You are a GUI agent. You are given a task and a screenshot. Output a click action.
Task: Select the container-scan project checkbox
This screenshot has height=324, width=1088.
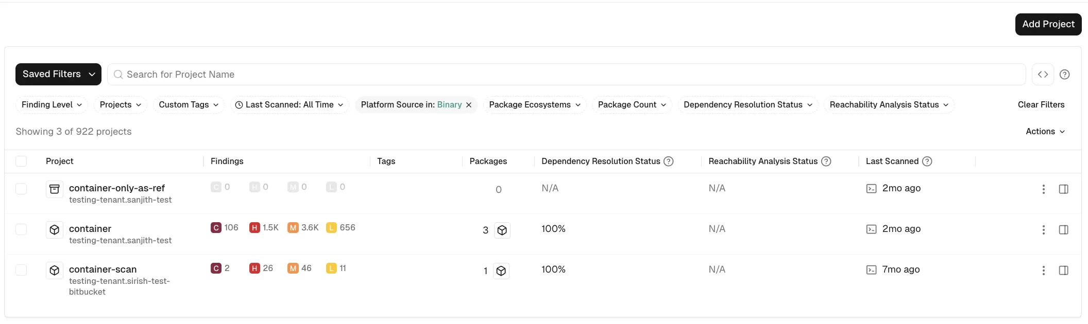(21, 270)
